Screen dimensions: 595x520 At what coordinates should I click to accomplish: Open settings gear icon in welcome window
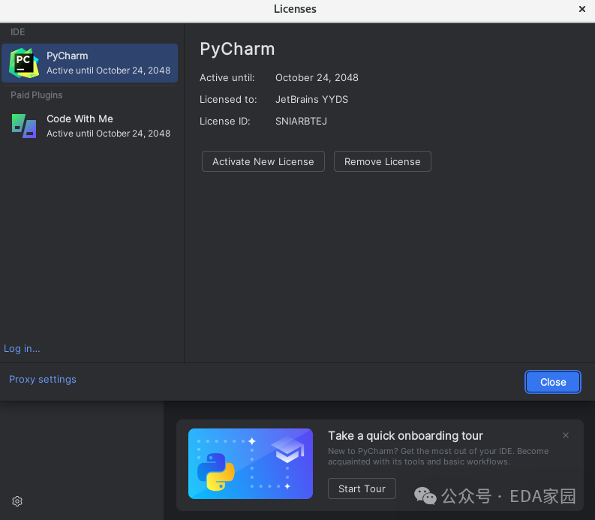(17, 501)
